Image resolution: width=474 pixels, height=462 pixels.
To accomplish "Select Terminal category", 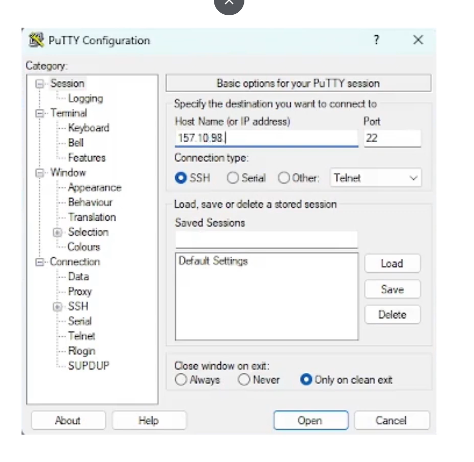I will 69,113.
